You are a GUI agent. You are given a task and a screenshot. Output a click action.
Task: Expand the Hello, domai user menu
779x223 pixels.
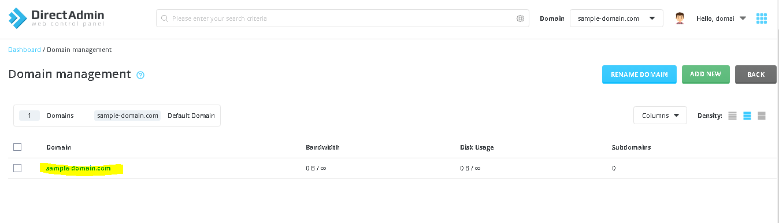(721, 18)
